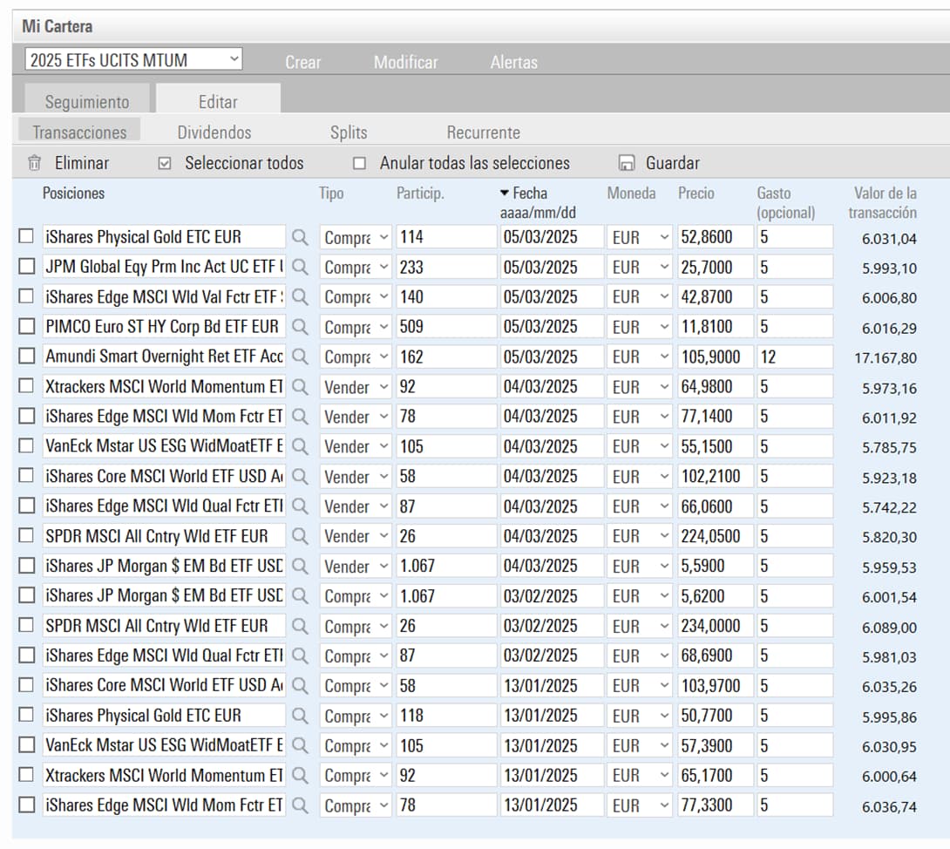Click magnifier on iShares Physical Gold row with 118 shares
The image size is (950, 849).
300,716
